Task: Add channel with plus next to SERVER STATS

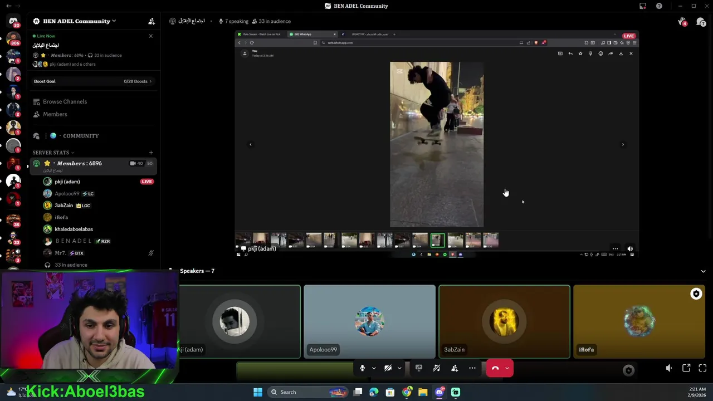Action: click(x=151, y=153)
